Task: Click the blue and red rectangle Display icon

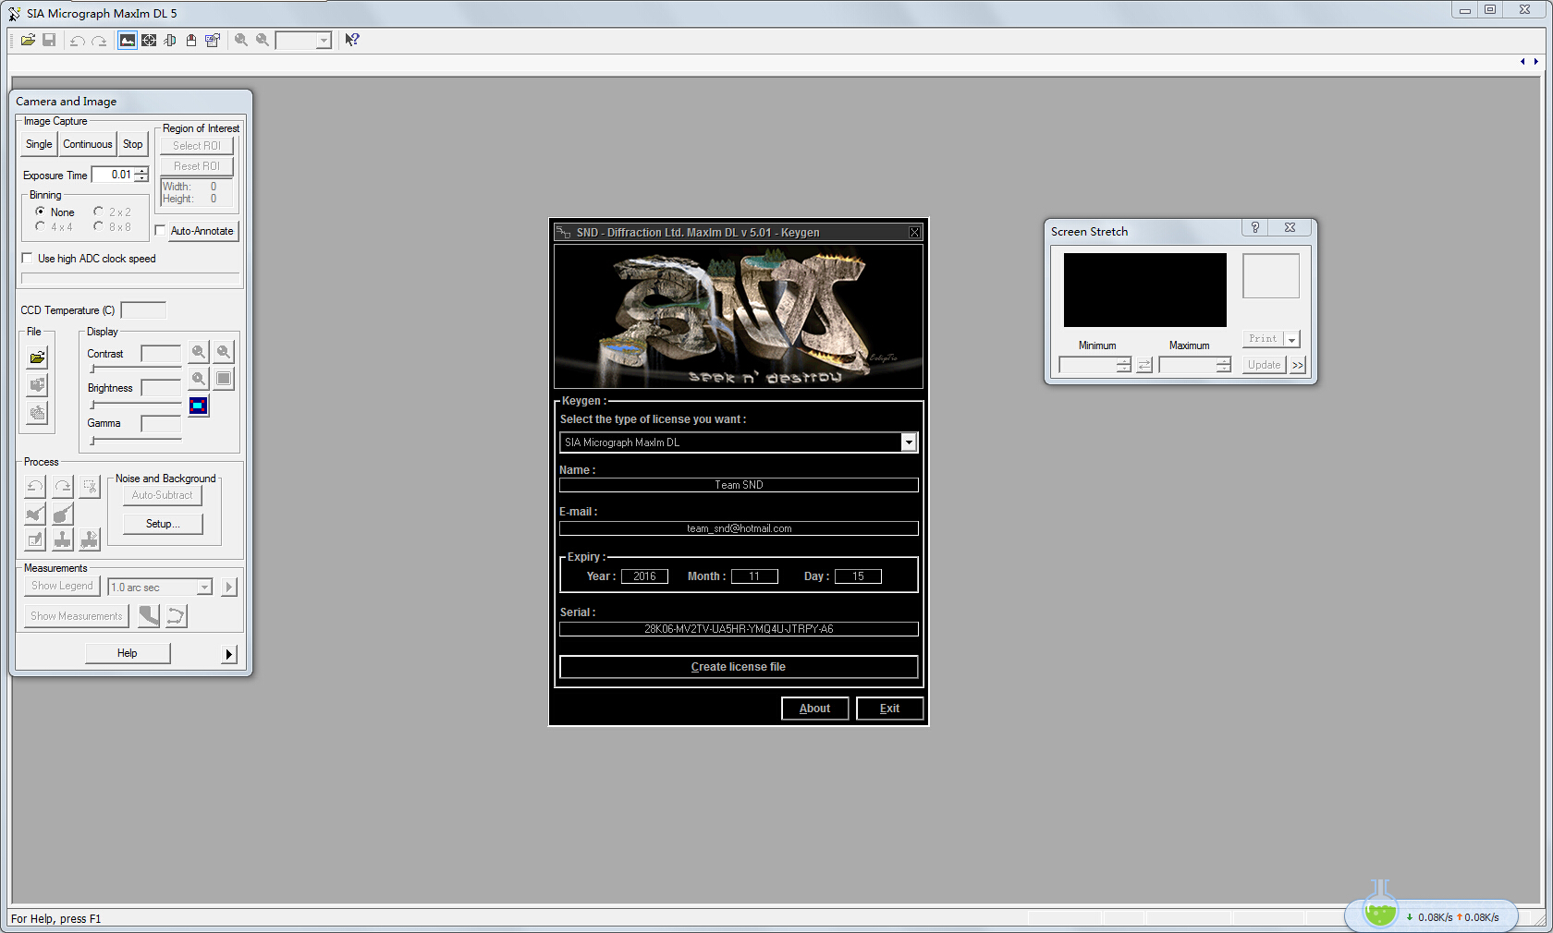Action: [x=199, y=406]
